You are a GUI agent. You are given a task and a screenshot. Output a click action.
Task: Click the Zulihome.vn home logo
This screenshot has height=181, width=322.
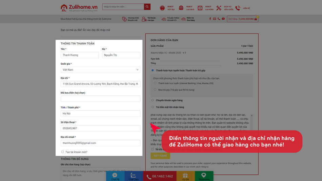79,7
